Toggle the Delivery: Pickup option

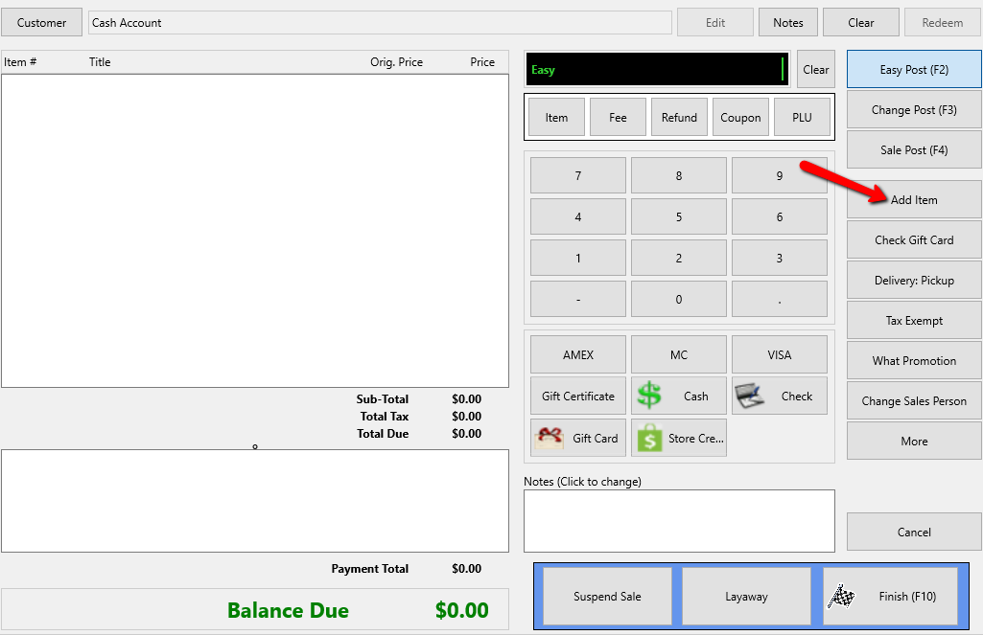[x=914, y=280]
